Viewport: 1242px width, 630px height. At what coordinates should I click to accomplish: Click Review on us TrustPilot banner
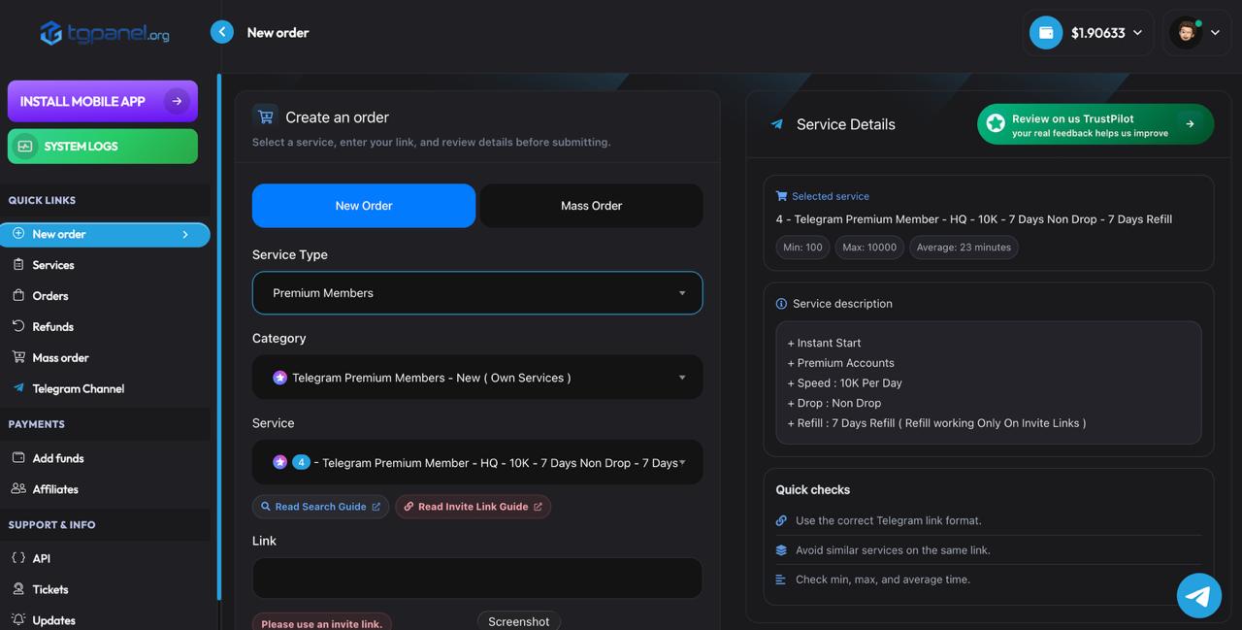click(1095, 124)
